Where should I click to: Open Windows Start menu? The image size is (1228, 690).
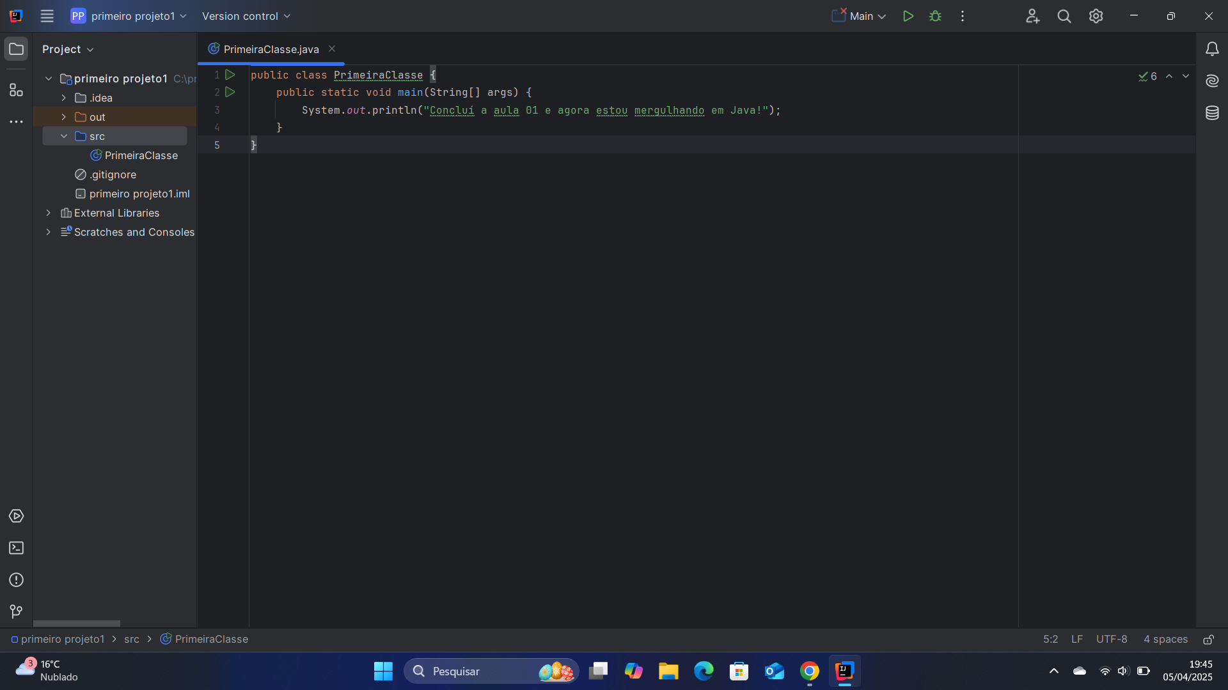383,671
